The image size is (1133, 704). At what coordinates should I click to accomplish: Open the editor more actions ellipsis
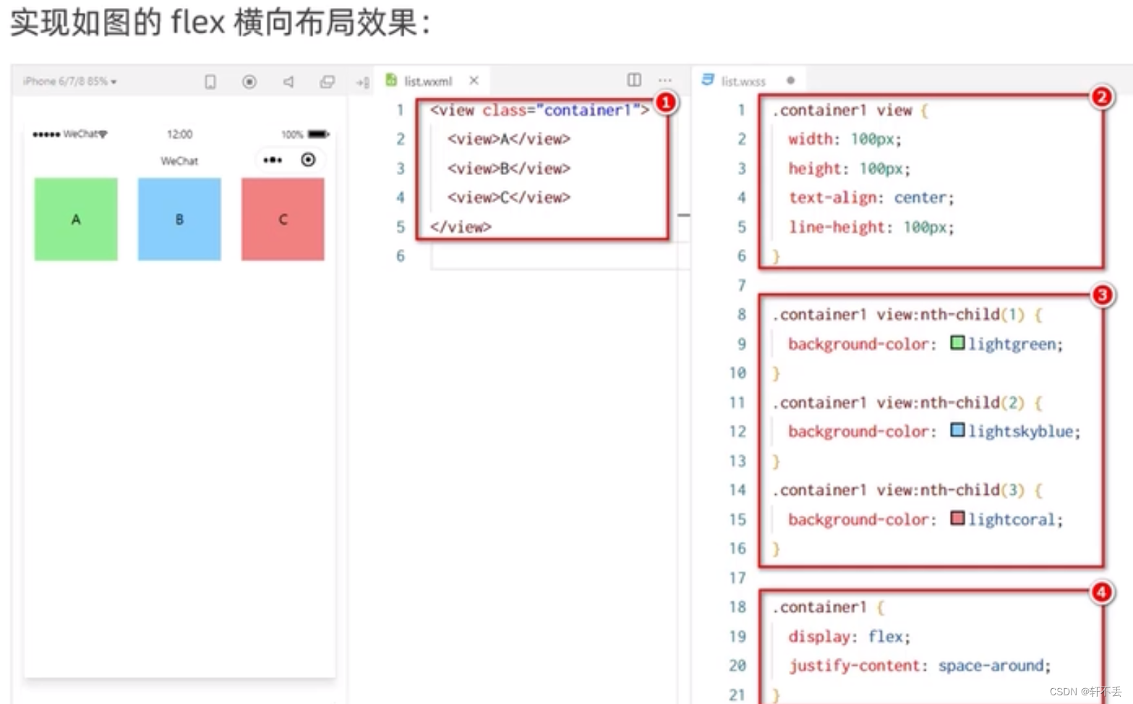665,80
